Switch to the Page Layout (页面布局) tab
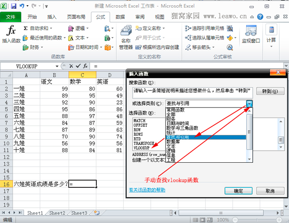The image size is (289, 223). pyautogui.click(x=76, y=17)
